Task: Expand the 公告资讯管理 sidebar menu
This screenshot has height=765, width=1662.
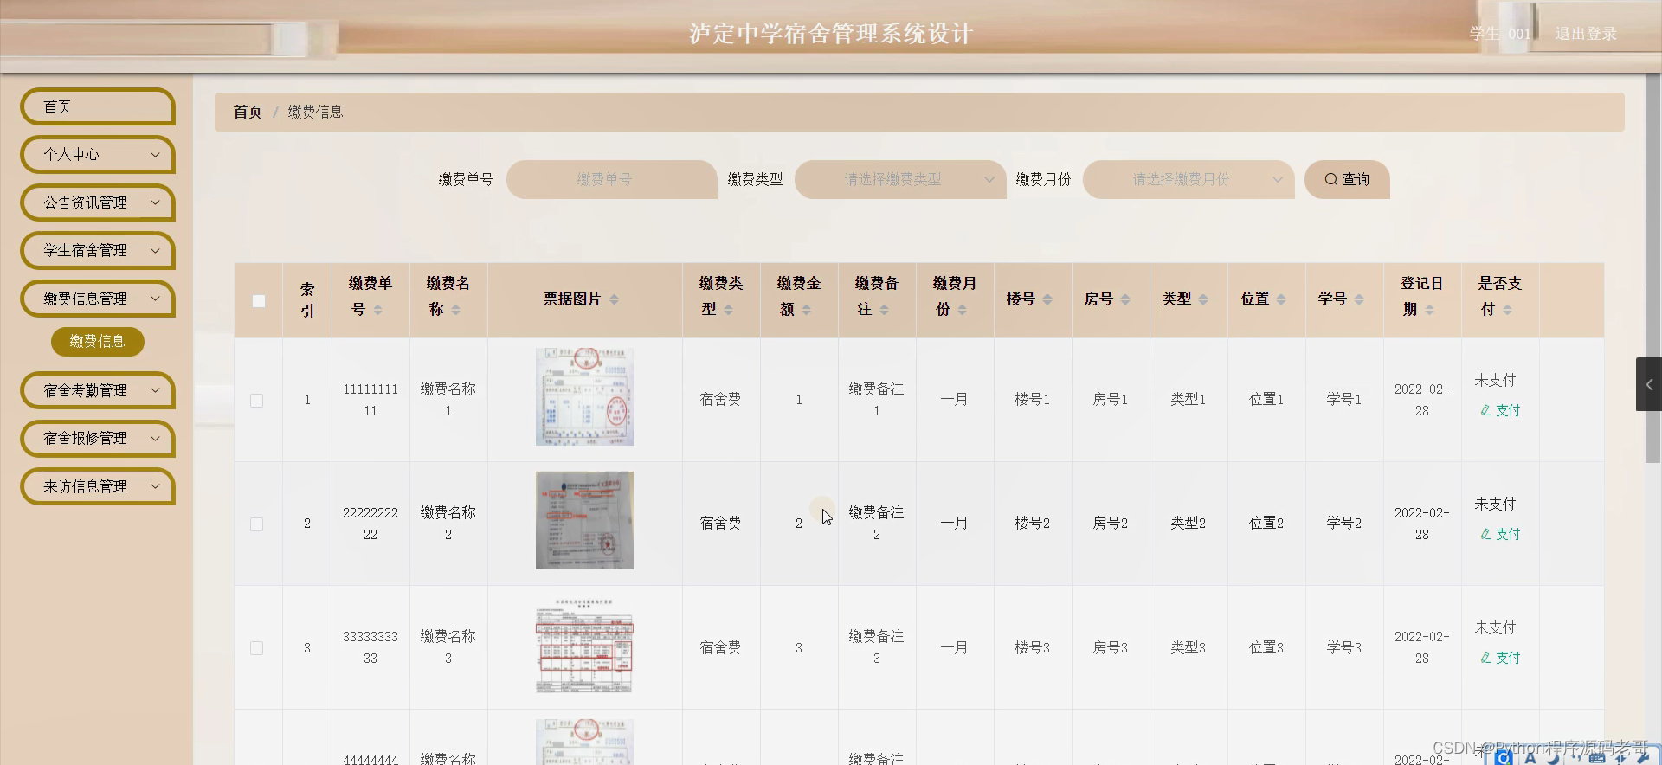Action: pyautogui.click(x=98, y=202)
